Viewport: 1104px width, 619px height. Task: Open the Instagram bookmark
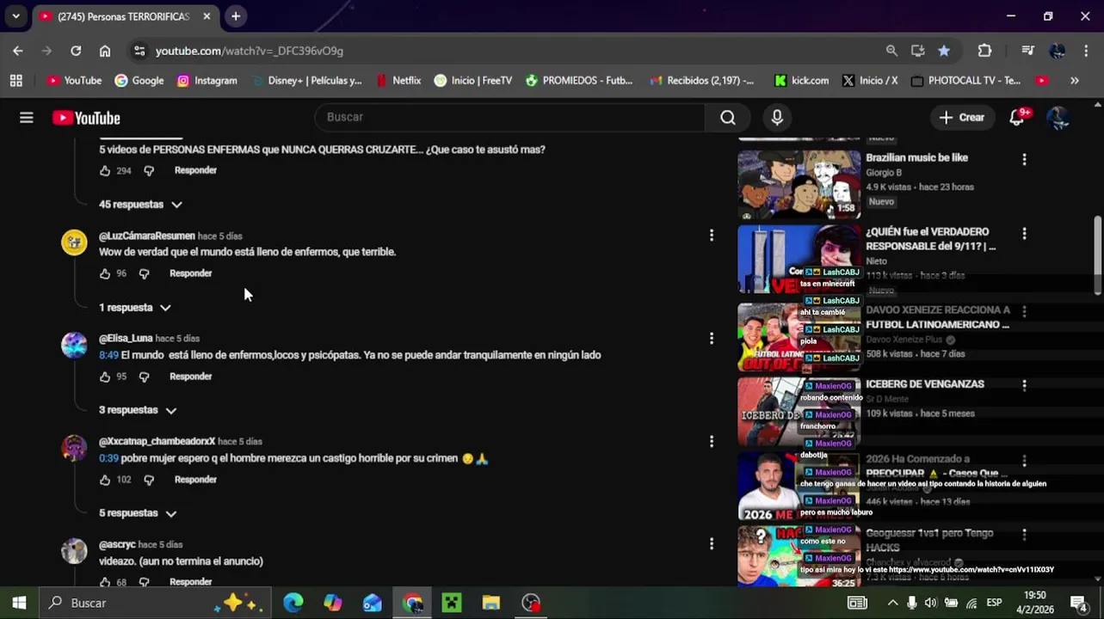[207, 80]
